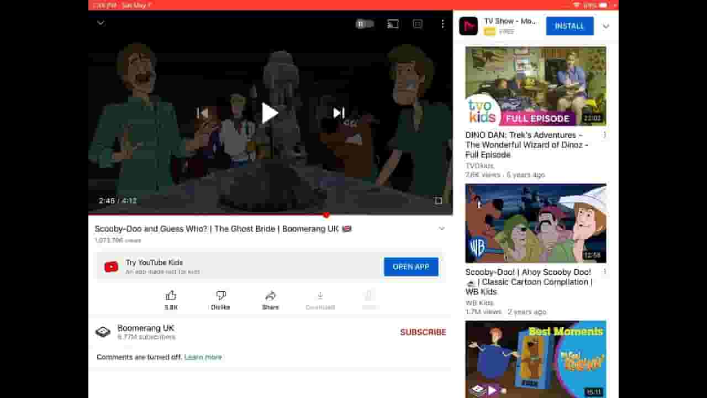Screen dimensions: 707x398
Task: Like the video with thumbs up
Action: [171, 300]
